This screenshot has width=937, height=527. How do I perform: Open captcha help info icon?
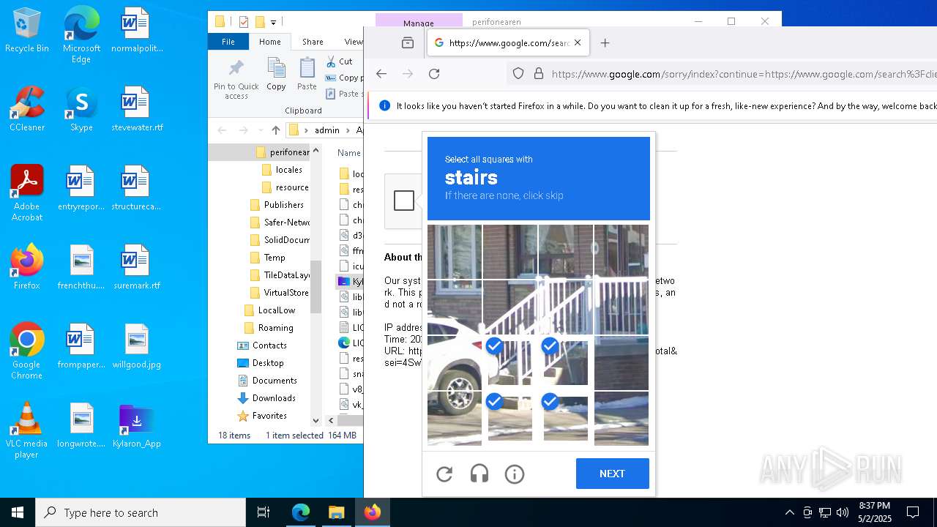pyautogui.click(x=515, y=474)
